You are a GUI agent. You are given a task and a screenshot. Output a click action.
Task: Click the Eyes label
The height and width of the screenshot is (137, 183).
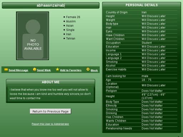[109, 31]
